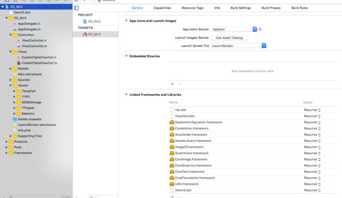The width and height of the screenshot is (342, 198).
Task: Click the OC_34.0 project file icon under PROJECT
Action: 85,21
